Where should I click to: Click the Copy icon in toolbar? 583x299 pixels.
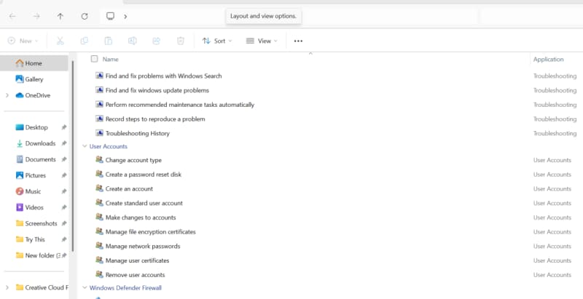pos(85,41)
